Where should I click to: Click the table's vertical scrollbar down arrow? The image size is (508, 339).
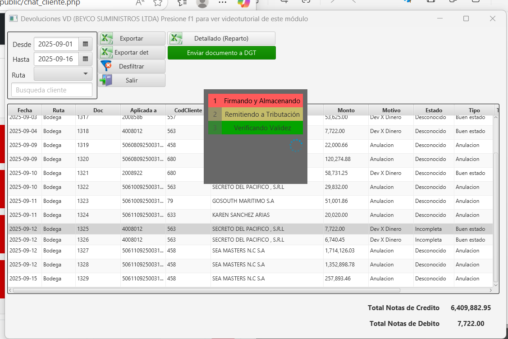coord(496,285)
